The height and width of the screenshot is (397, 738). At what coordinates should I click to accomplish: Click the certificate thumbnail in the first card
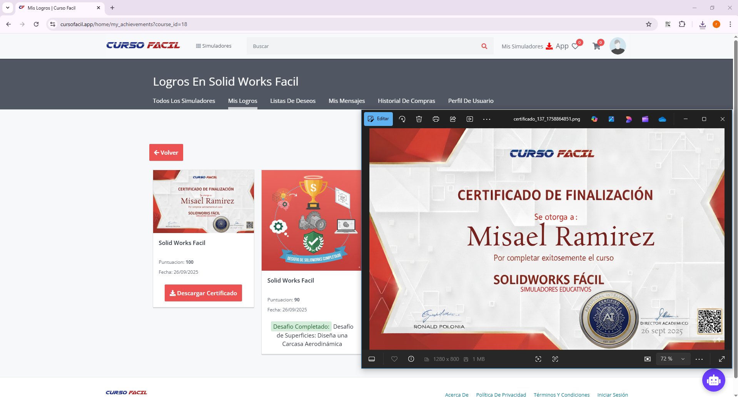click(204, 202)
